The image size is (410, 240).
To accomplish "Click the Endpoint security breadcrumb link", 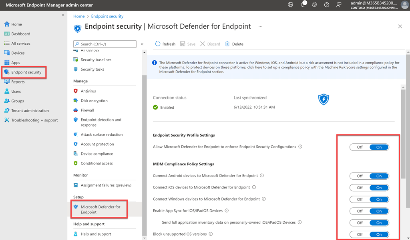I will pos(107,16).
